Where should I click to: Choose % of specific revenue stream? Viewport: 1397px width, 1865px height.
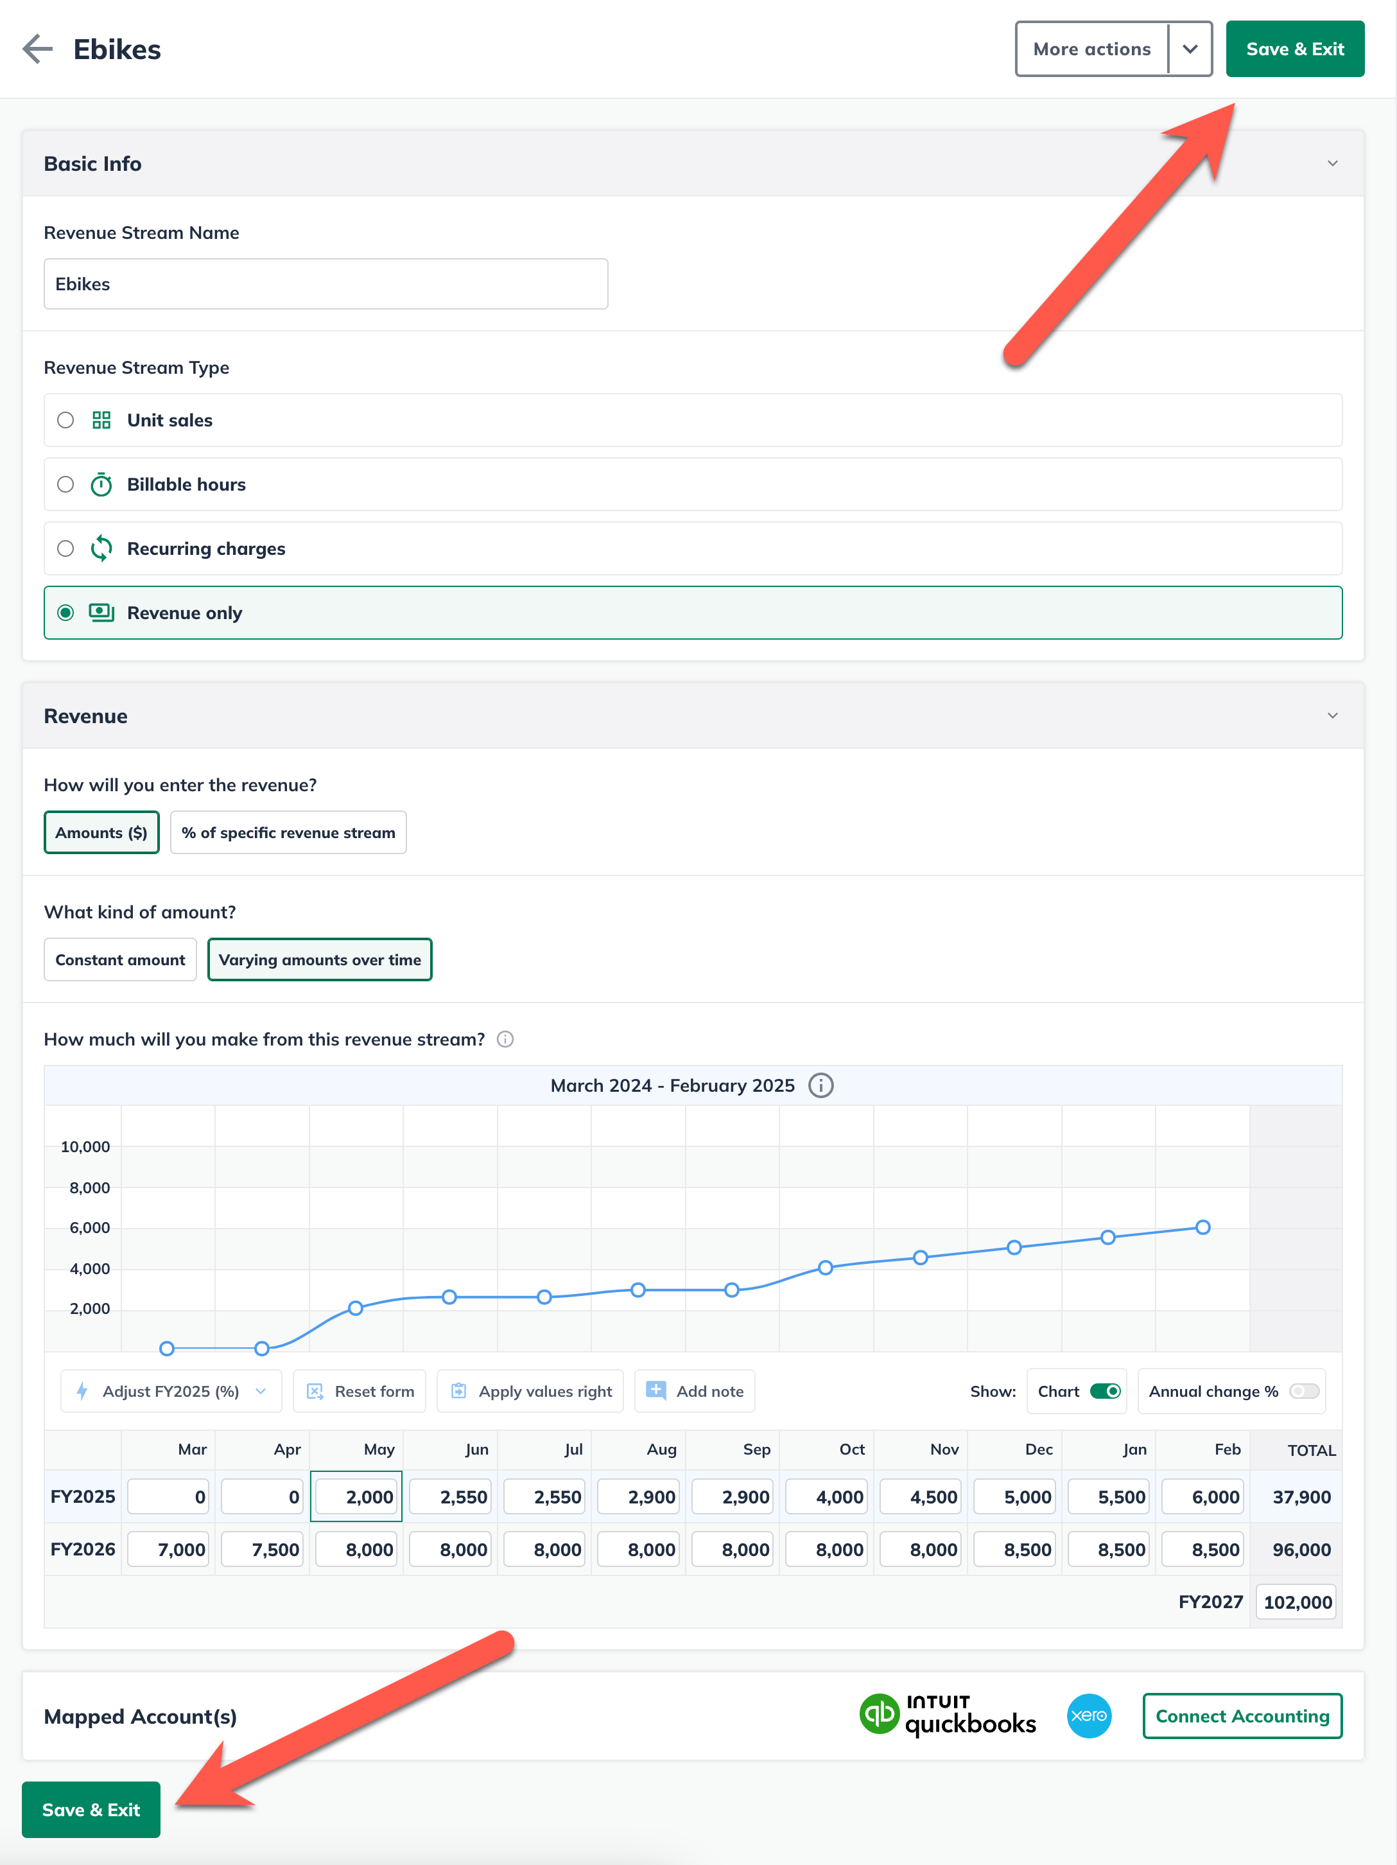tap(288, 833)
